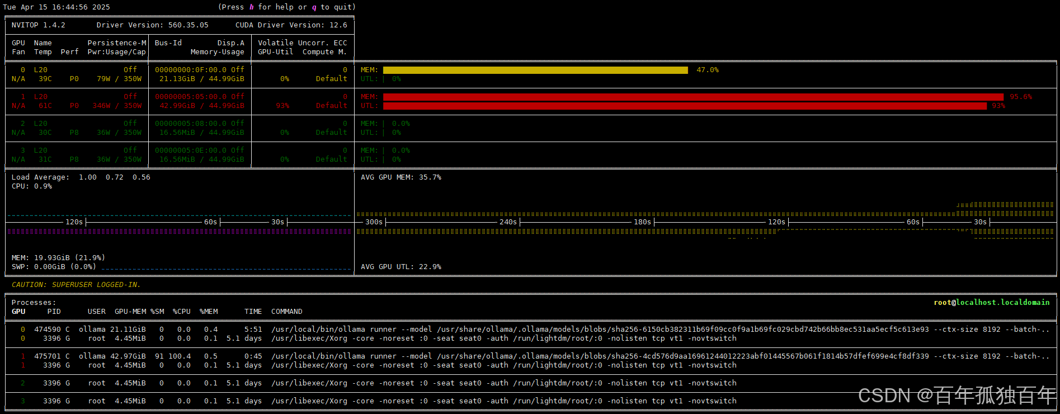Click ollama command with blob 'sha256-4cd576d9…'
Screen dimensions: 1060x414
pyautogui.click(x=661, y=356)
